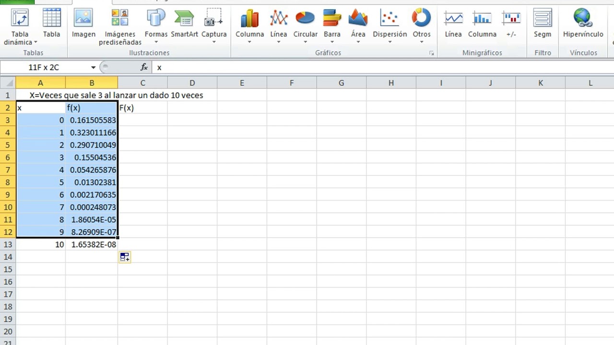Select row 20 header
The height and width of the screenshot is (345, 614).
click(x=8, y=332)
